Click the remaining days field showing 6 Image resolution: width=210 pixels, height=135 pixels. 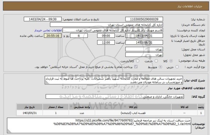pyautogui.click(x=79, y=36)
